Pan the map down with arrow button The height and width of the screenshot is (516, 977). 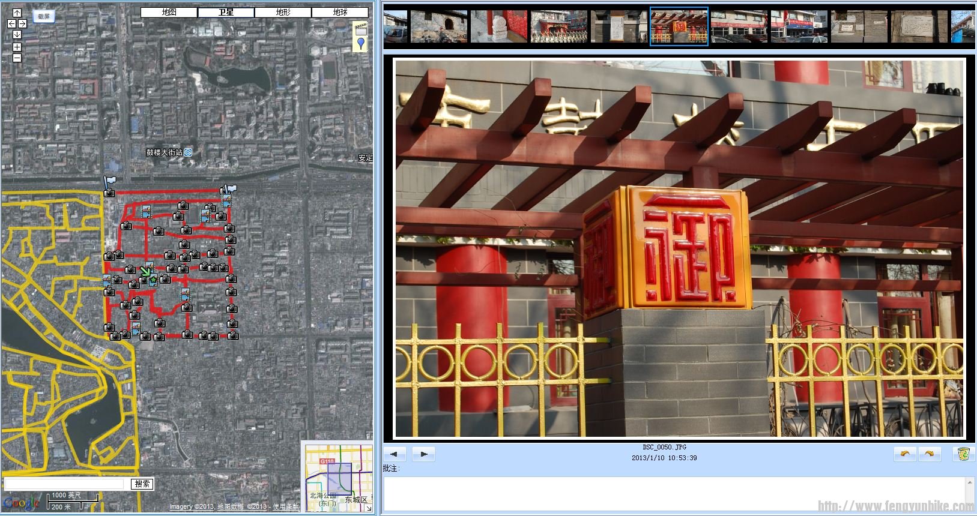[17, 34]
